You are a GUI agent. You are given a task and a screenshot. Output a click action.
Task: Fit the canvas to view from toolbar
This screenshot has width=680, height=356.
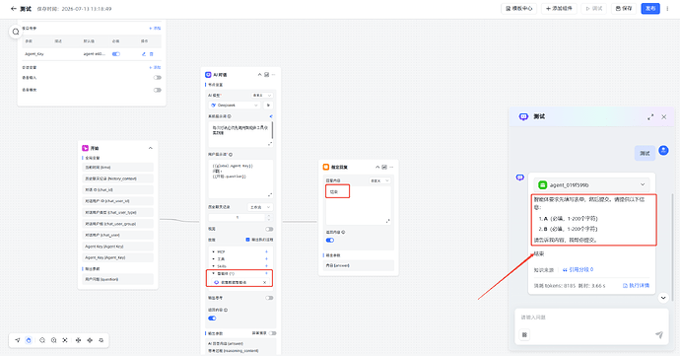tap(65, 340)
